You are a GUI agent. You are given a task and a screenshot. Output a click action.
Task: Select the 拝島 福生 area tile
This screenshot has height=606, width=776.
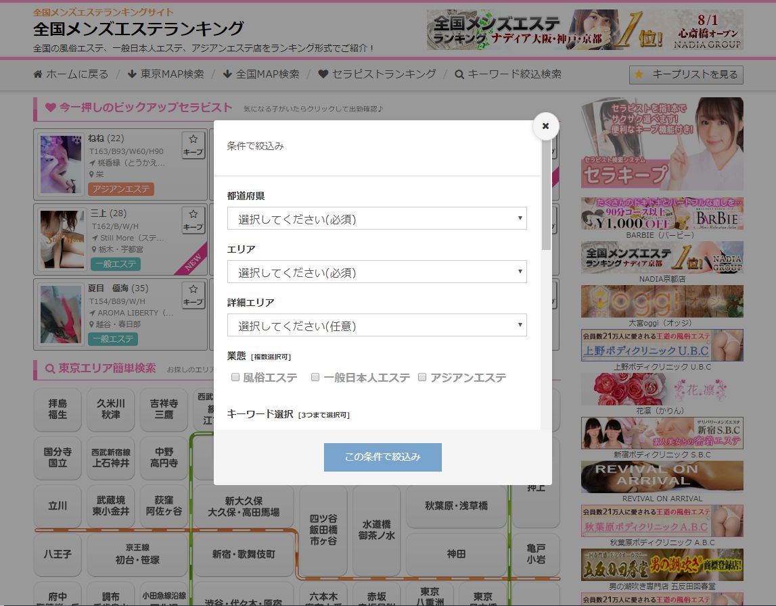point(58,409)
